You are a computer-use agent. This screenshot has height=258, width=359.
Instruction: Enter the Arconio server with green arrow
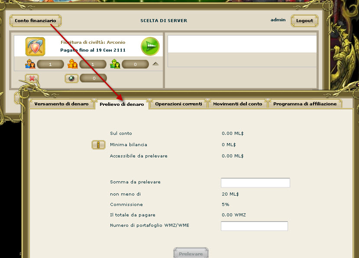[x=150, y=46]
